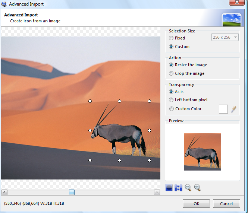The image size is (248, 213).
Task: Click the zoom out magnifier icon
Action: (188, 188)
